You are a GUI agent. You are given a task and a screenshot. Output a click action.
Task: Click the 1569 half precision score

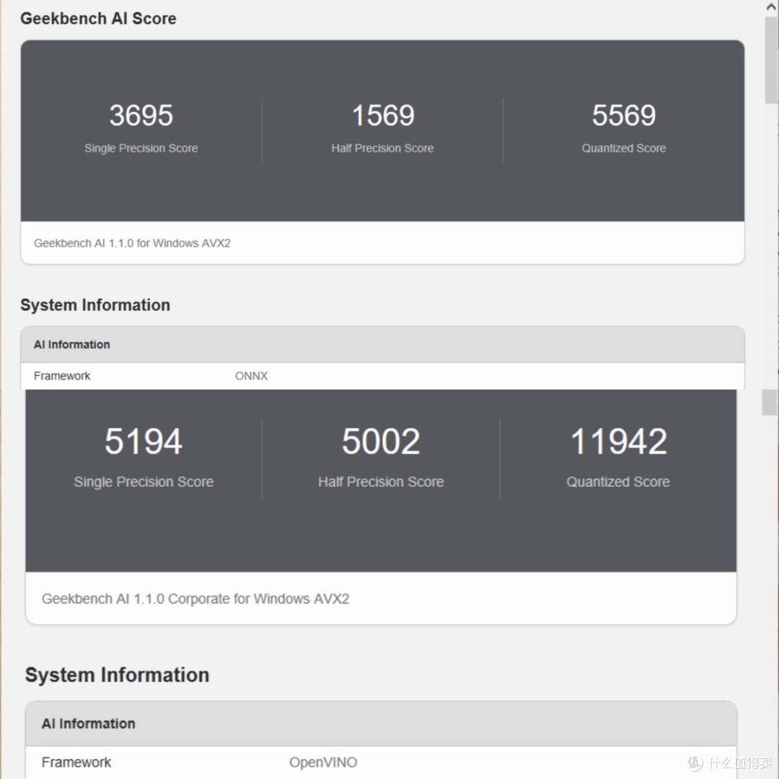[383, 115]
